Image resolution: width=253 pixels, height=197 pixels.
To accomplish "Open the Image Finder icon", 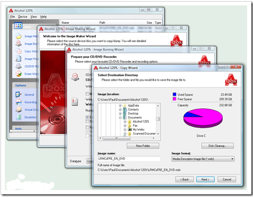I will pos(18,59).
